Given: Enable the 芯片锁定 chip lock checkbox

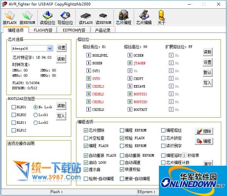Looking at the screenshot, I should pos(163,138).
